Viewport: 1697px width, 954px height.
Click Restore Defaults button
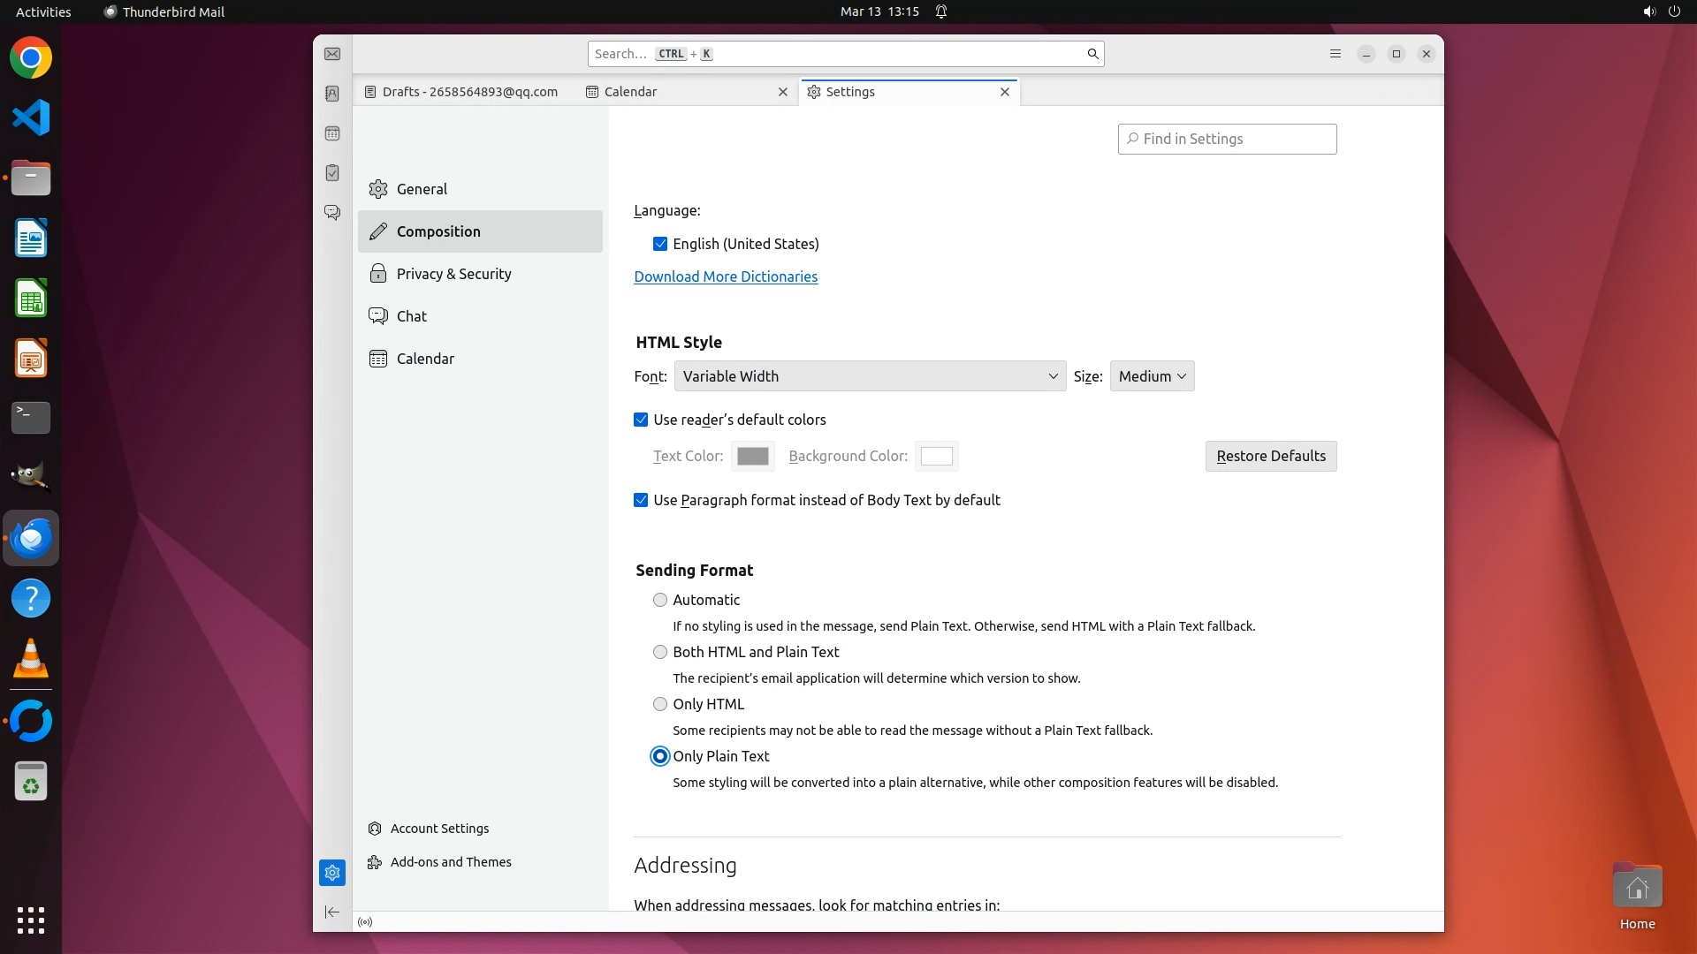click(1270, 456)
